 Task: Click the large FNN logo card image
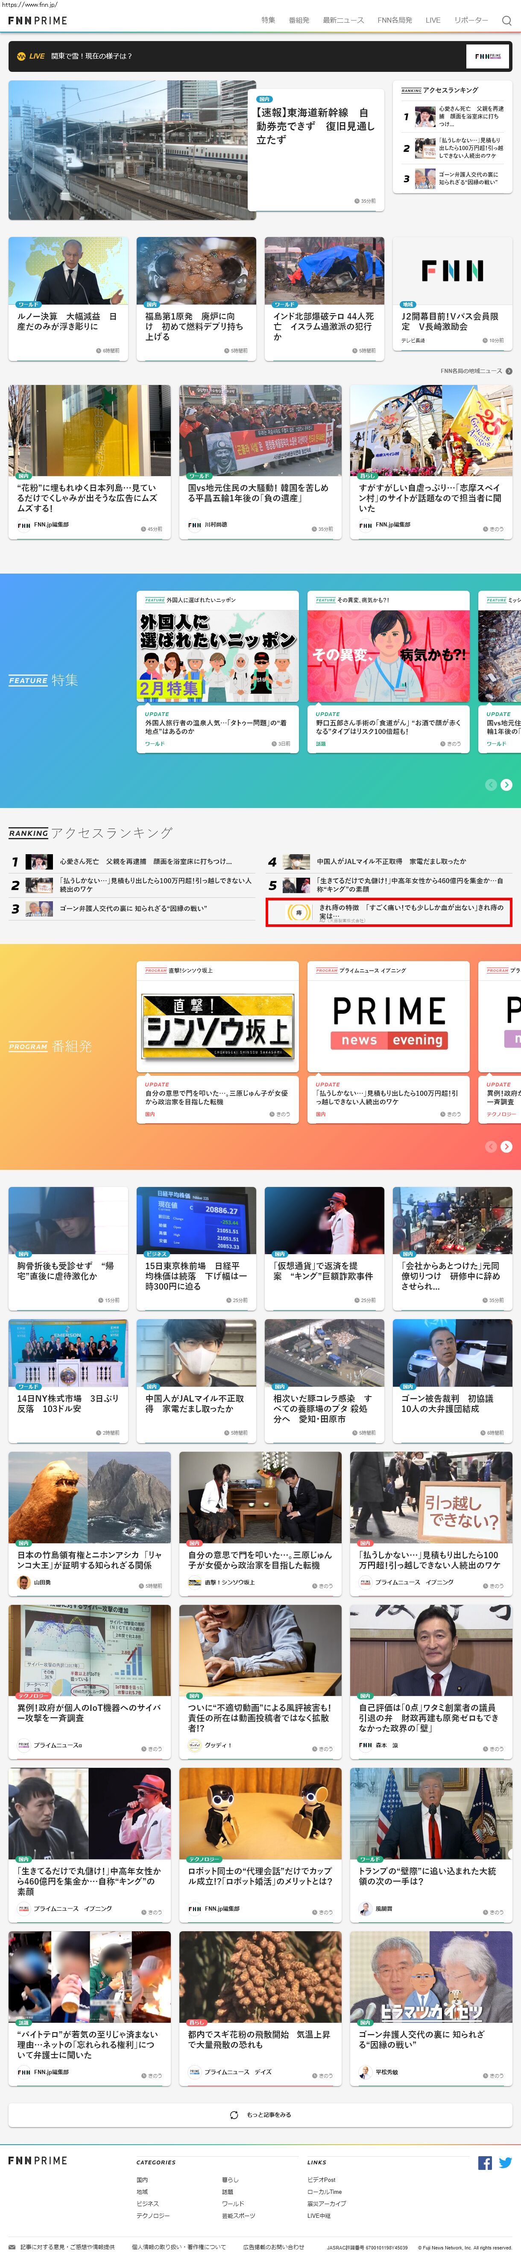coord(452,271)
